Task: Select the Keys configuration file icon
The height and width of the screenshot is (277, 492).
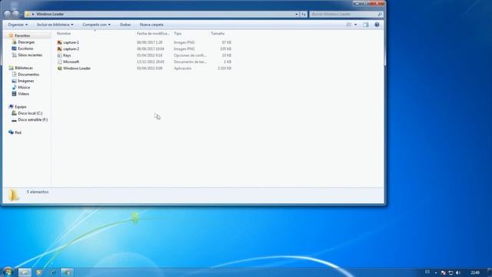Action: pos(60,55)
